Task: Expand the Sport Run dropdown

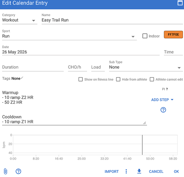Action: point(69,36)
